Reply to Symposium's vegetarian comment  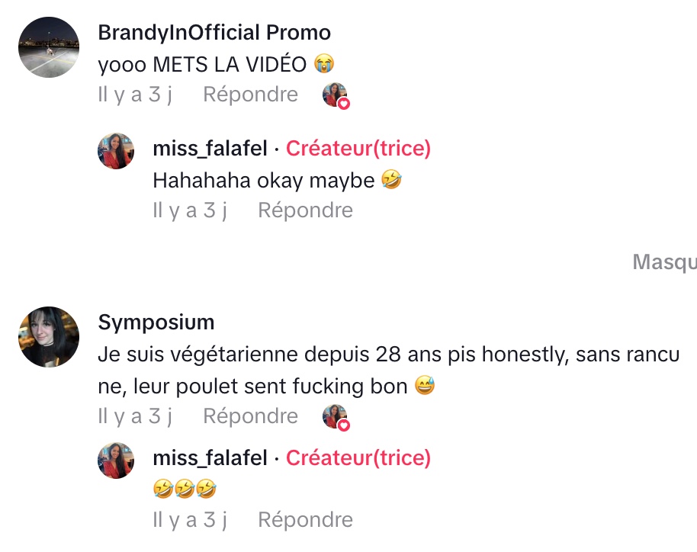coord(250,416)
